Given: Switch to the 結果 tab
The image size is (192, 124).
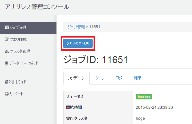Looking at the screenshot, I should [x=137, y=78].
